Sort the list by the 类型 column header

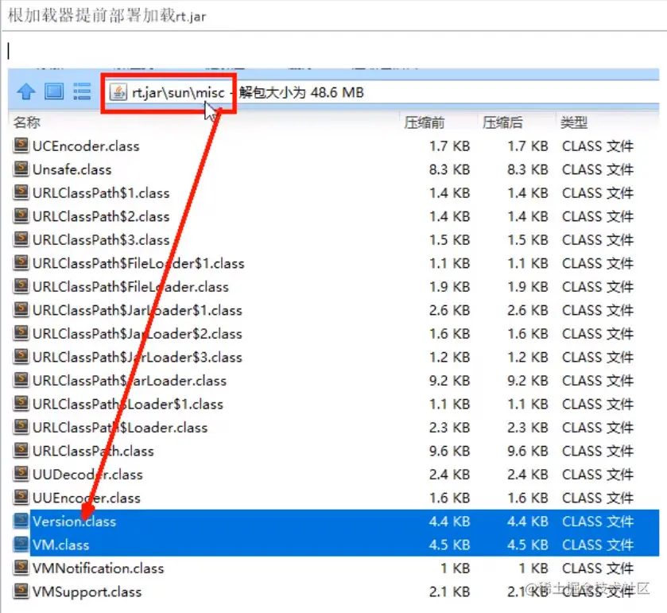pyautogui.click(x=574, y=122)
